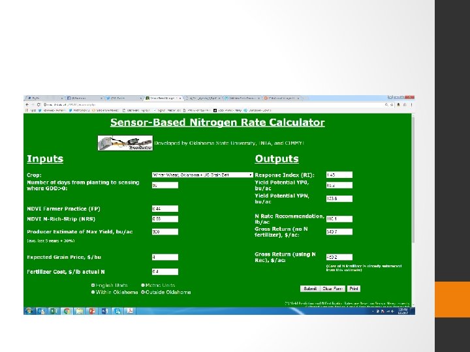Click the Sensor-Based Nitrogen Rate Calculator heading

(217, 123)
